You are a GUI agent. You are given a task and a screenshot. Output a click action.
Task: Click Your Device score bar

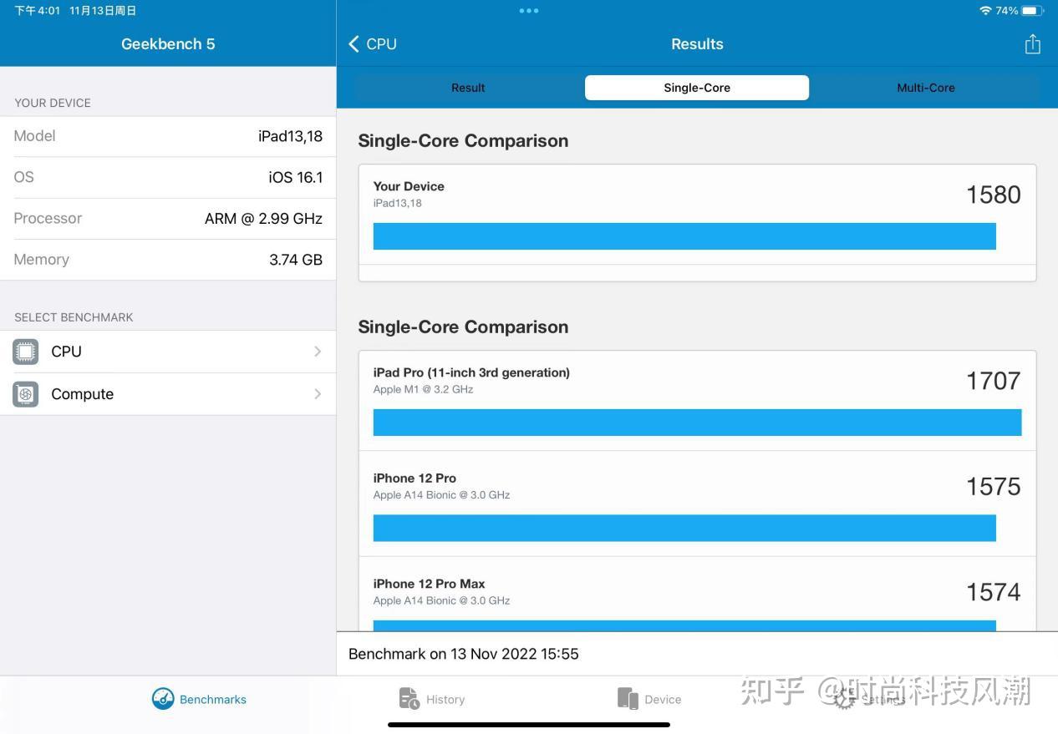coord(684,235)
